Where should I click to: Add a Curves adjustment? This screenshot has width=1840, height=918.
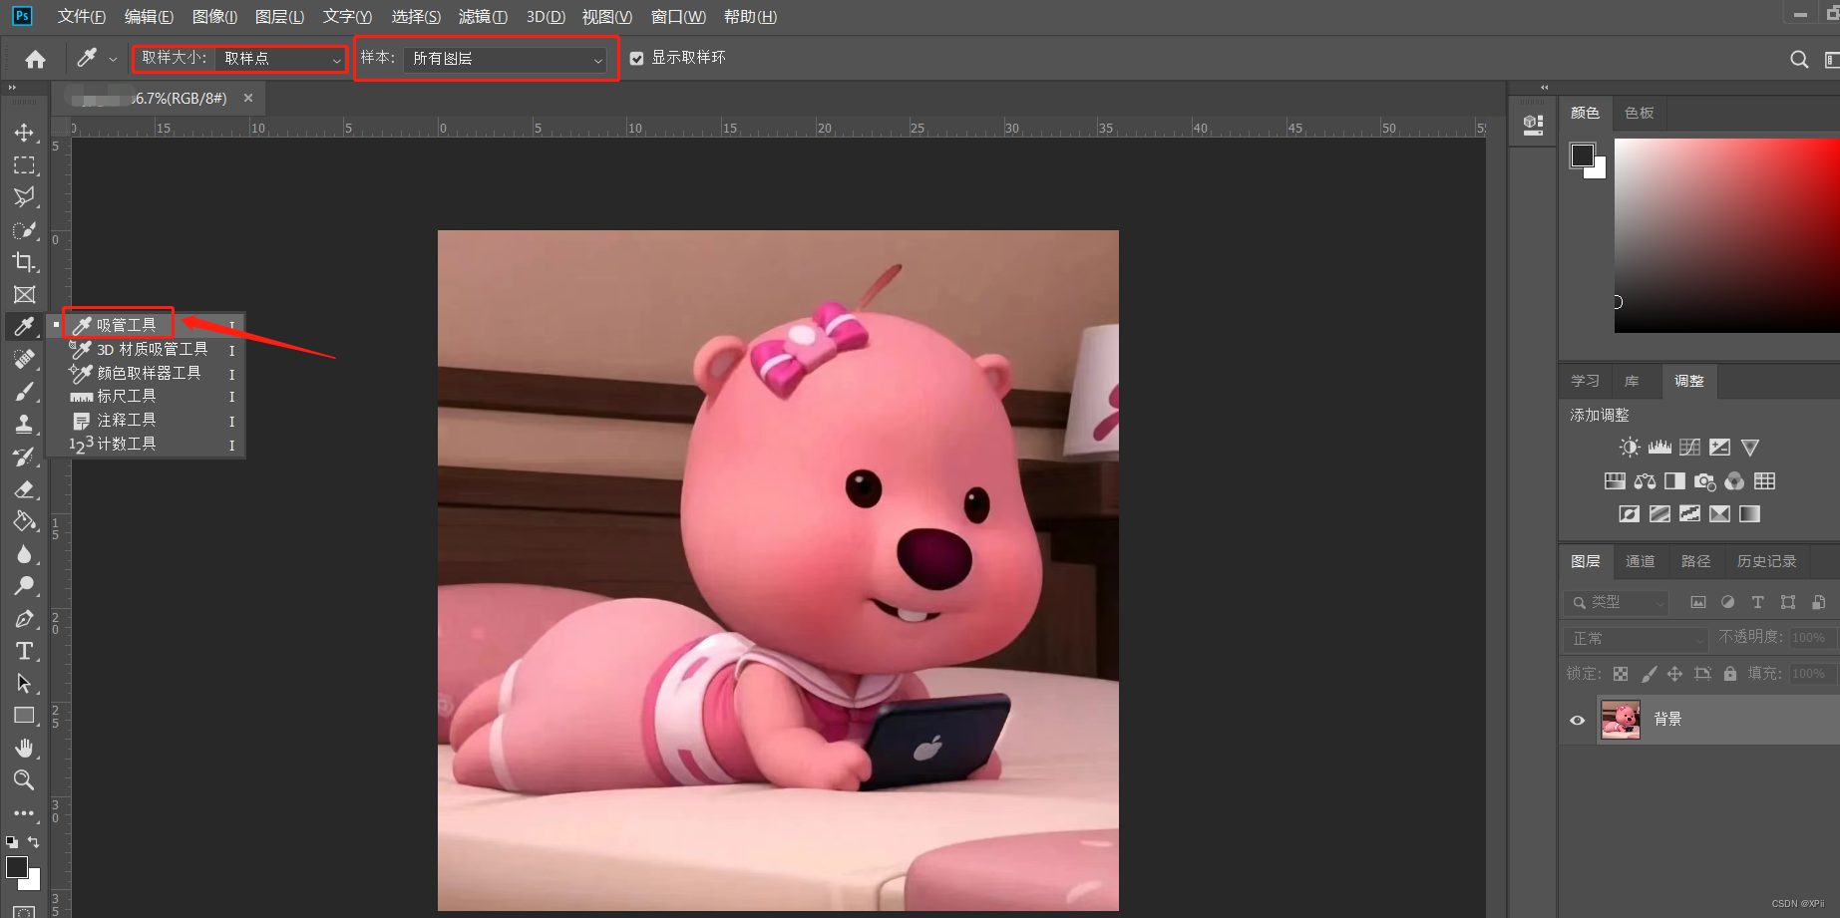(1689, 447)
